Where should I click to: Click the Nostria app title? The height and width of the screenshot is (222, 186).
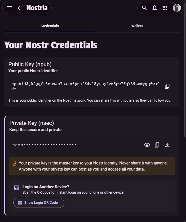37,8
